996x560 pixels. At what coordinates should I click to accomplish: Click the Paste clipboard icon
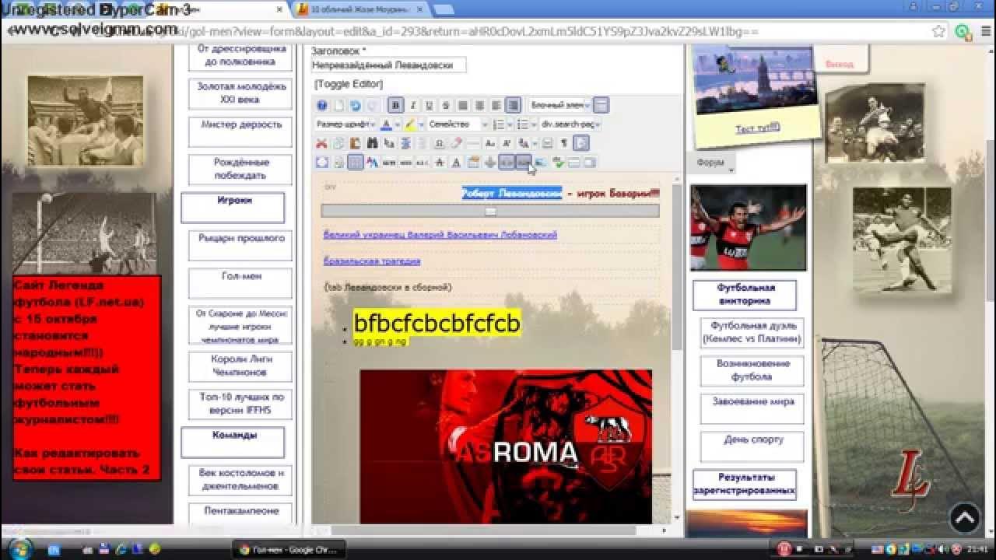pyautogui.click(x=355, y=143)
